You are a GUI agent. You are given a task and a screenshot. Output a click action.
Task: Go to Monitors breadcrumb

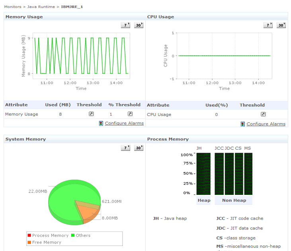[13, 7]
